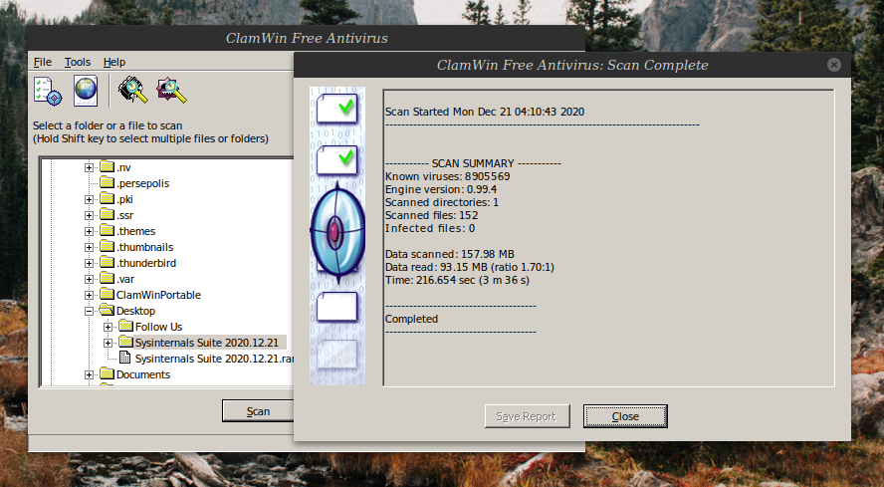Click the "Scanned files: 152" line
The image size is (884, 487).
pos(431,215)
